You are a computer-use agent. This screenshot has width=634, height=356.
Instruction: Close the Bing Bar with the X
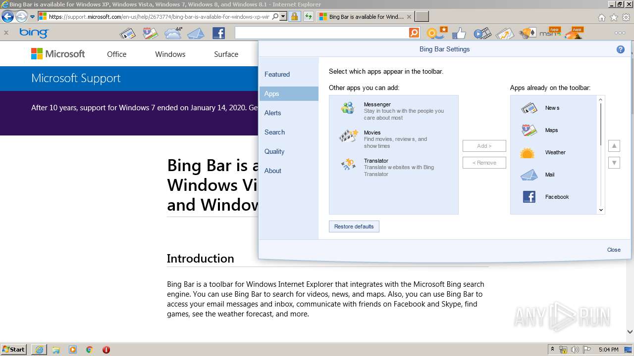coord(6,33)
